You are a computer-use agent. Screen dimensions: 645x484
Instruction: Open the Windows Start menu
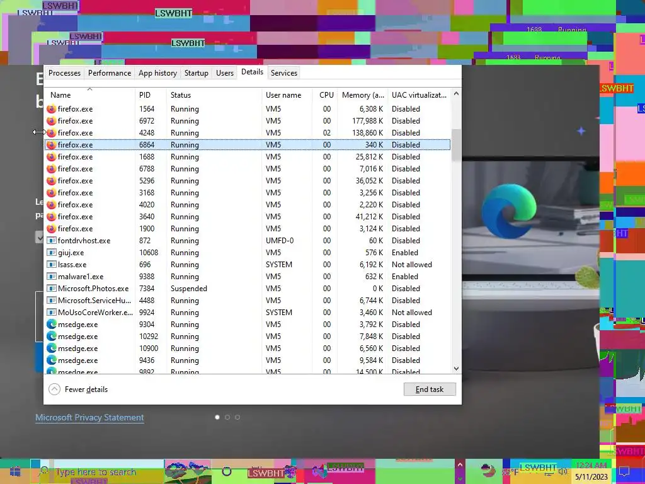pos(15,471)
